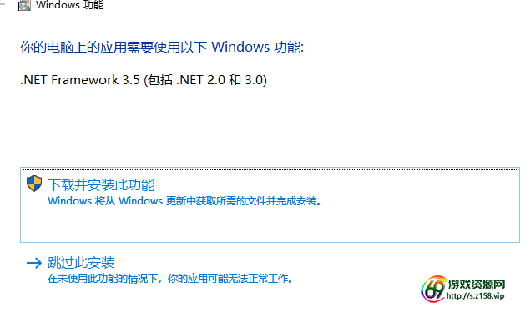Click the text 你的应用 in the skip description
Screen dimensions: 530x328
[188, 279]
